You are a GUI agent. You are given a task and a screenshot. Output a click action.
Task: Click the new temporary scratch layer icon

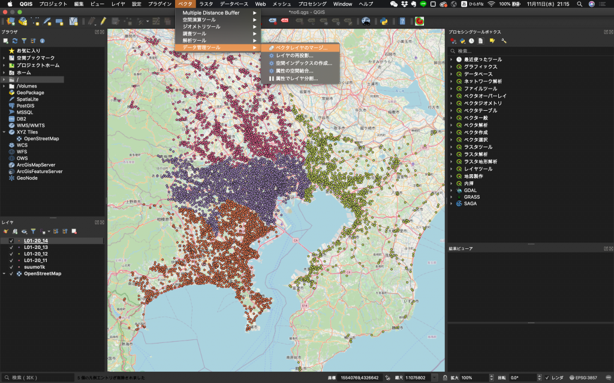[x=59, y=21]
